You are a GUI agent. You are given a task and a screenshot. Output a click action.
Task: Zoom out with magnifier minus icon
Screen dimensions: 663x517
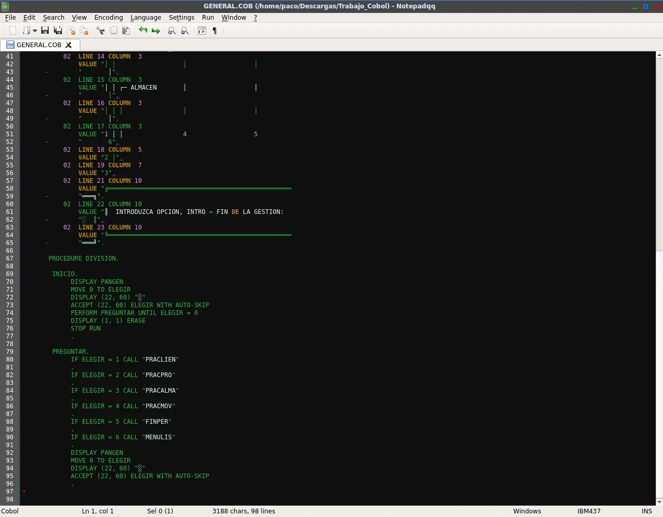[x=185, y=31]
